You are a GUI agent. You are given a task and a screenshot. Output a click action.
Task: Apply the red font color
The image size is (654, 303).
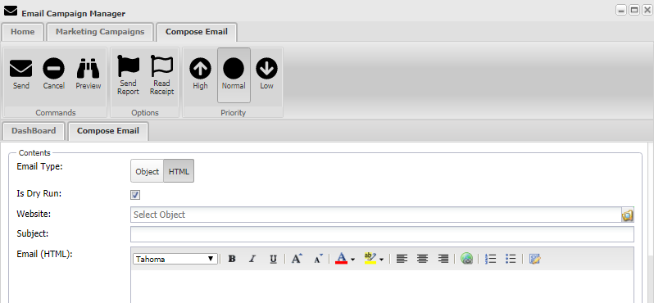(x=341, y=259)
